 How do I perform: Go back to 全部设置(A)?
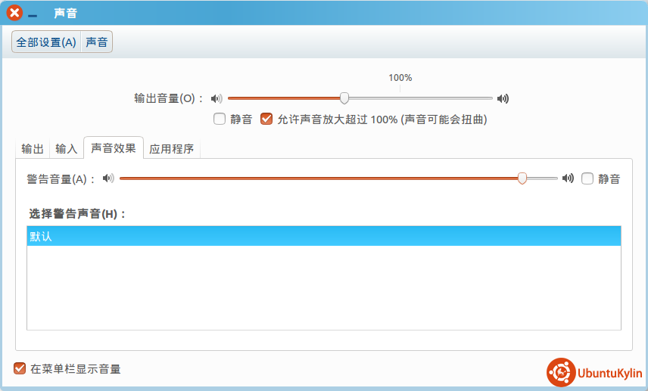pos(46,42)
